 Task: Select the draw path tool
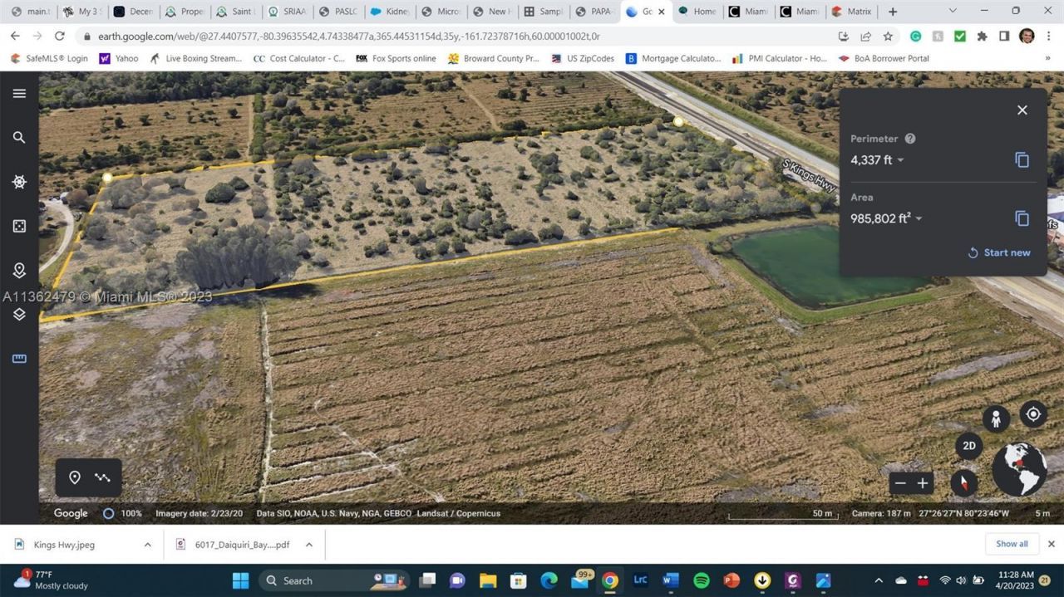pos(102,477)
